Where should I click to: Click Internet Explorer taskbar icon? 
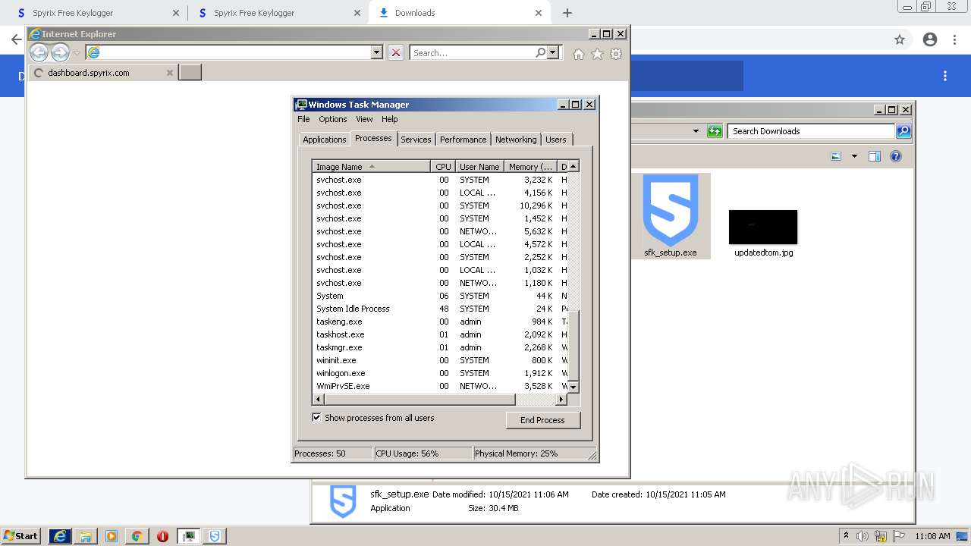(60, 535)
